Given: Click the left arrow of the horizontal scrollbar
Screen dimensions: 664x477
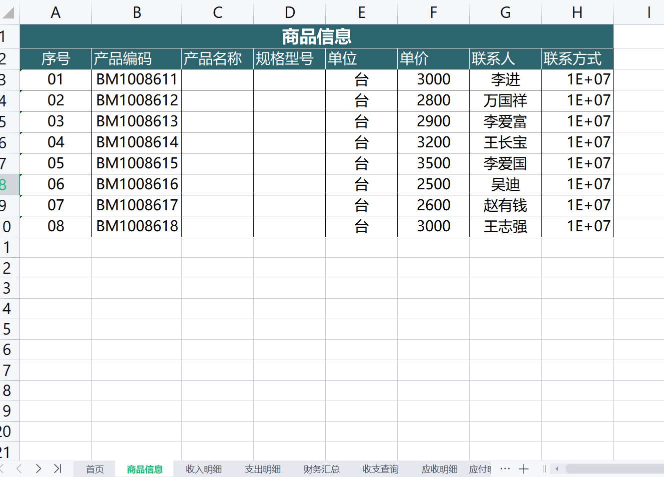Looking at the screenshot, I should coord(556,469).
